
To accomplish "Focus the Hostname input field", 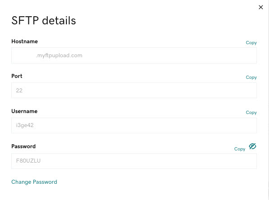I will pyautogui.click(x=134, y=55).
